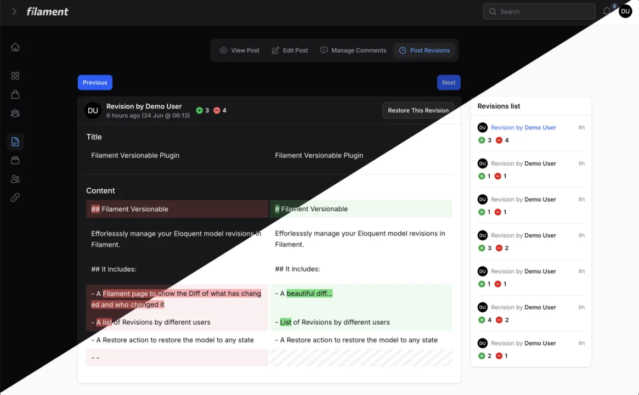Open the DU user avatar menu

625,11
